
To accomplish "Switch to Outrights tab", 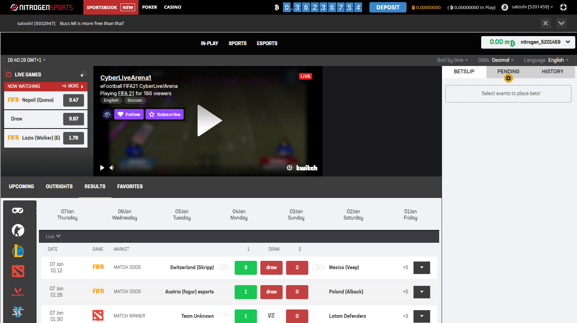I will tap(59, 187).
